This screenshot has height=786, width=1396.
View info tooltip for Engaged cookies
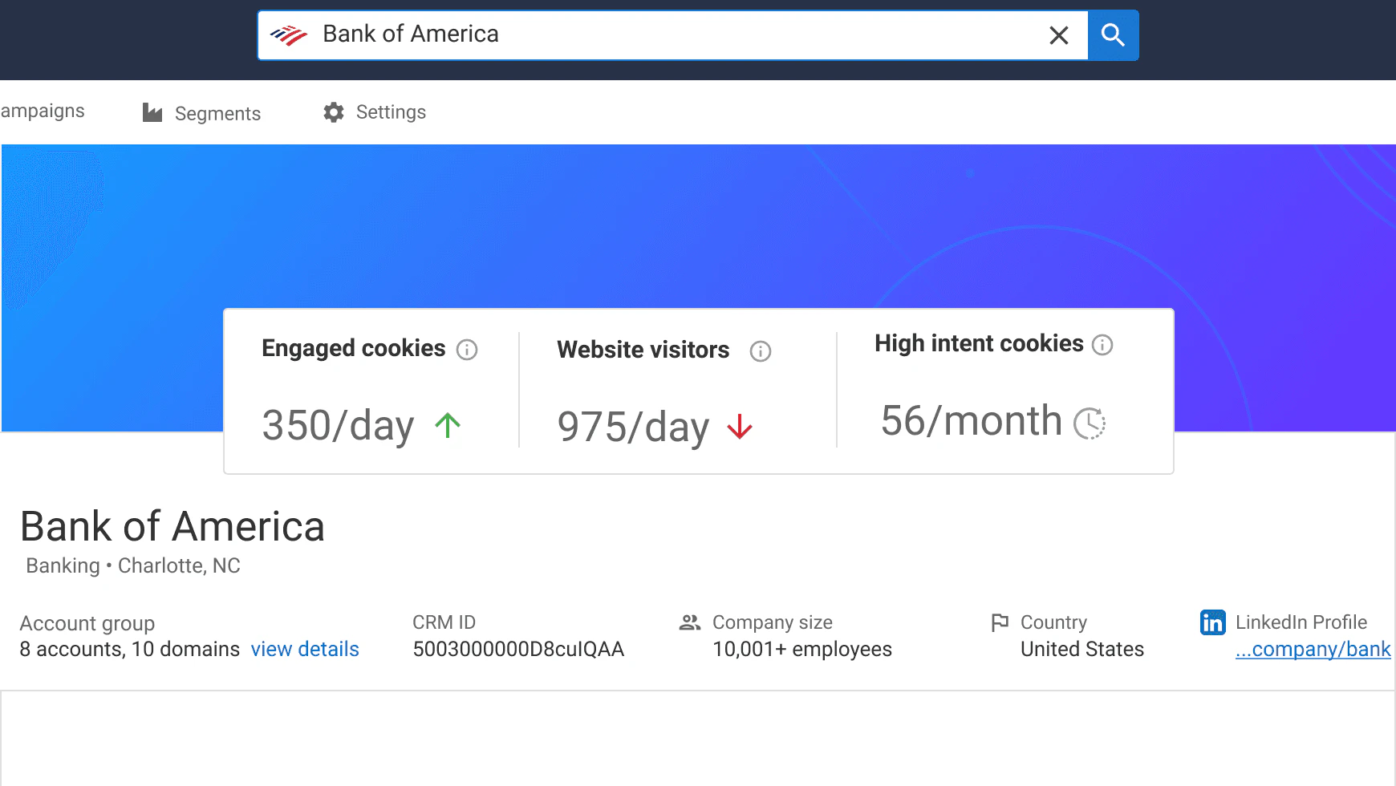469,350
